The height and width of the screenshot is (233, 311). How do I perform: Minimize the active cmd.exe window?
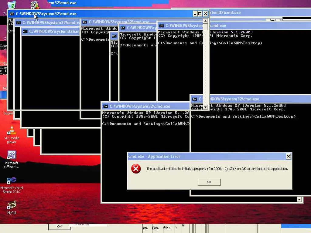point(195,14)
